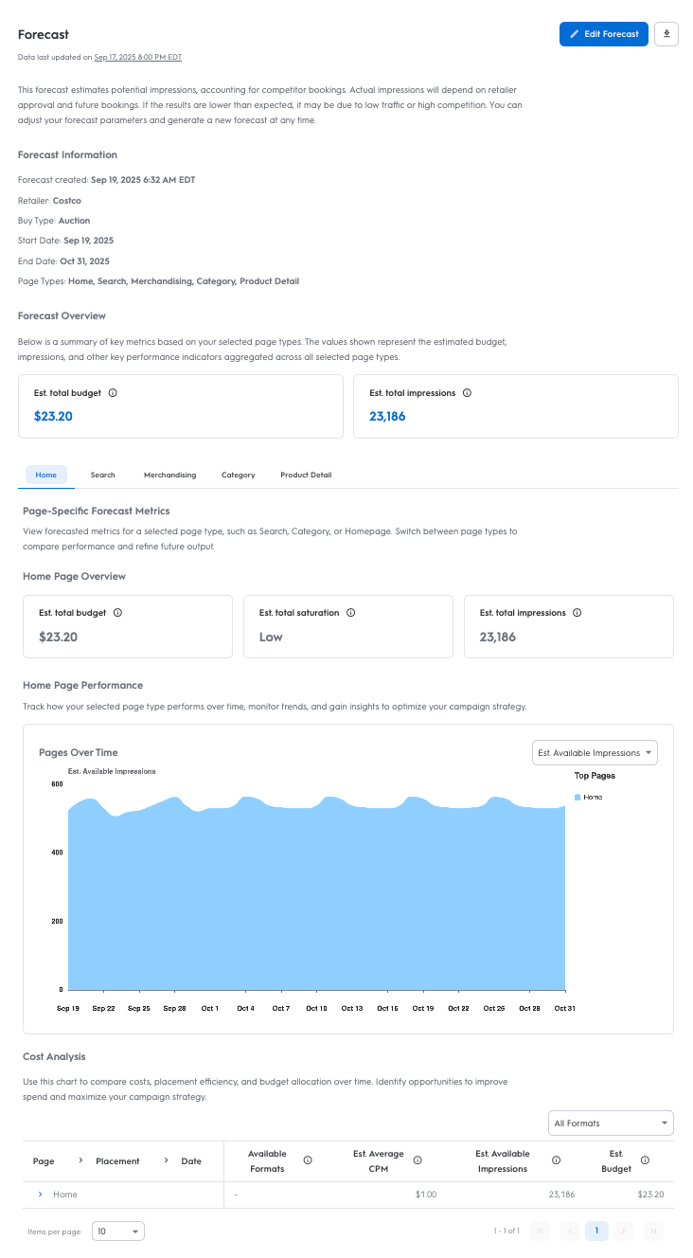Click info icon next to Est. Available Impressions column

point(556,1160)
